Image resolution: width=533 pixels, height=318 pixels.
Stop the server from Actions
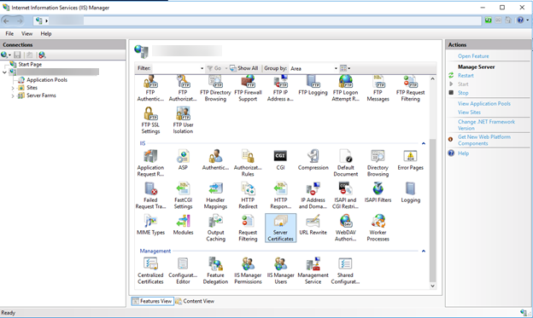(463, 93)
